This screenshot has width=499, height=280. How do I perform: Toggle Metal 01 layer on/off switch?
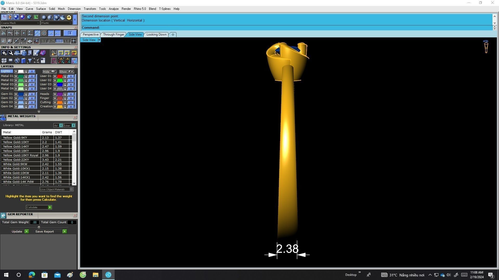pos(32,76)
